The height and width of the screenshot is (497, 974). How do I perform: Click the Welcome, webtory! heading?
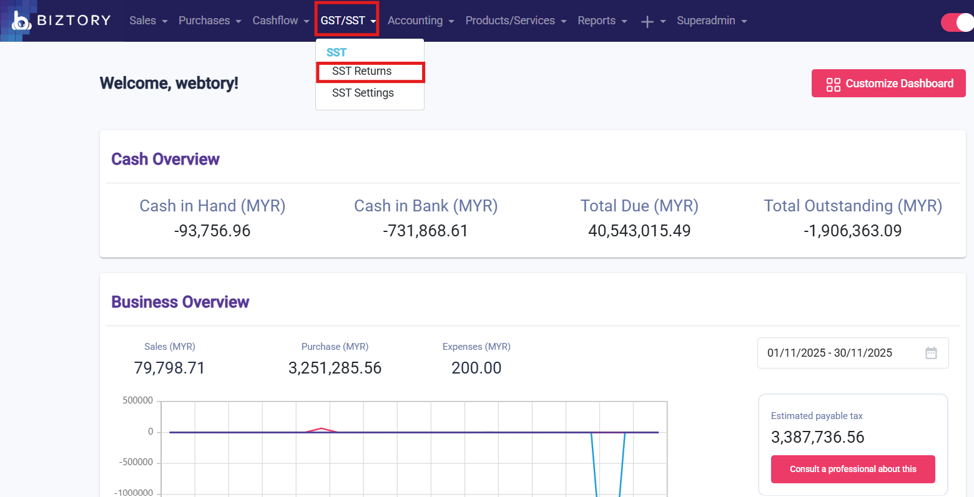(169, 84)
